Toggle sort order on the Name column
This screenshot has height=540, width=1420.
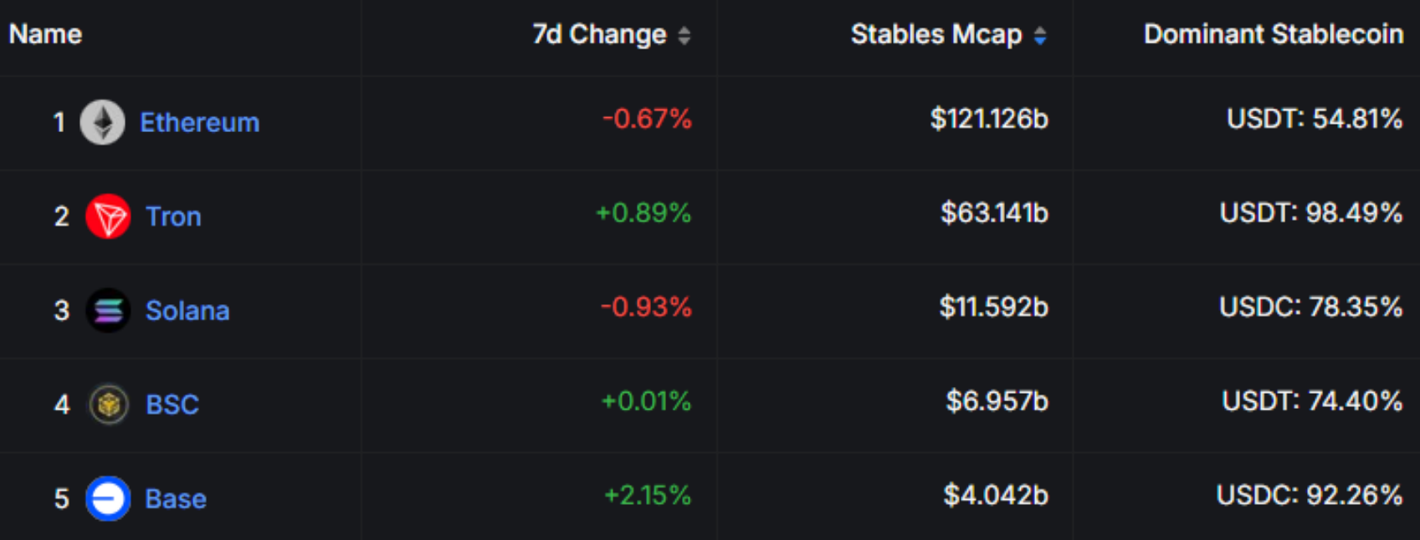(44, 34)
